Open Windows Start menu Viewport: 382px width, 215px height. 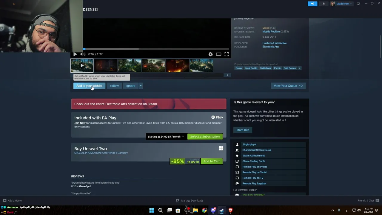click(152, 210)
